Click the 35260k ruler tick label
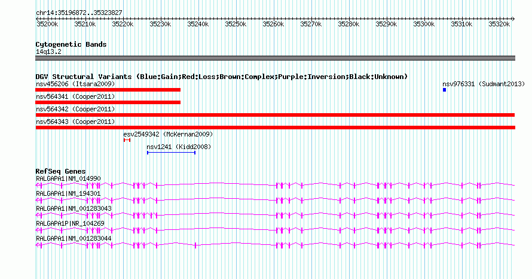 [273, 24]
